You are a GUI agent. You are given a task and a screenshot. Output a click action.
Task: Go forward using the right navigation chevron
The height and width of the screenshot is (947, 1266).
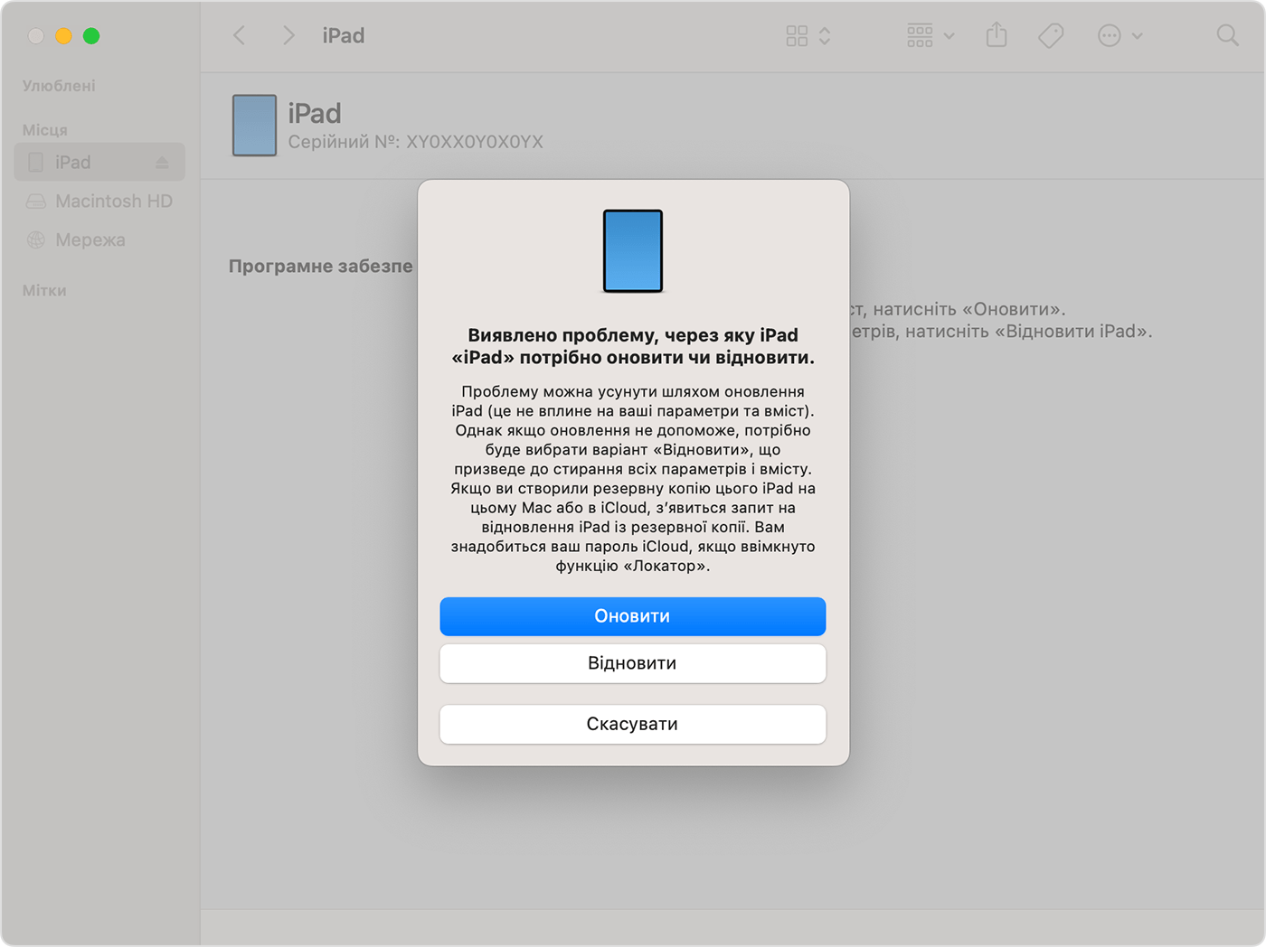tap(287, 35)
